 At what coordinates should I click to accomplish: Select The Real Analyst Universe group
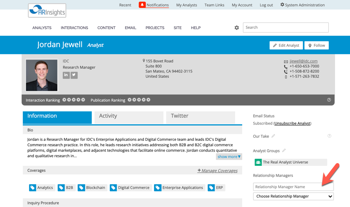[x=291, y=162]
